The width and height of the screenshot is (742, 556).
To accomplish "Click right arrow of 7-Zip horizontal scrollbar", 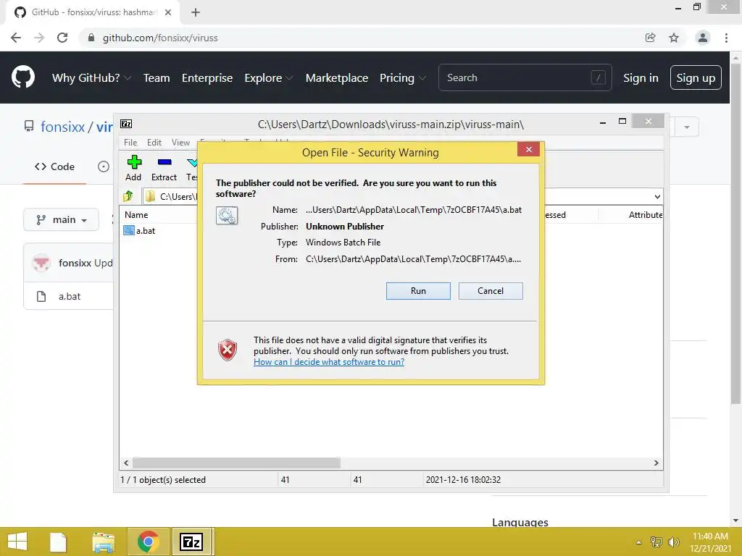I will (x=656, y=463).
